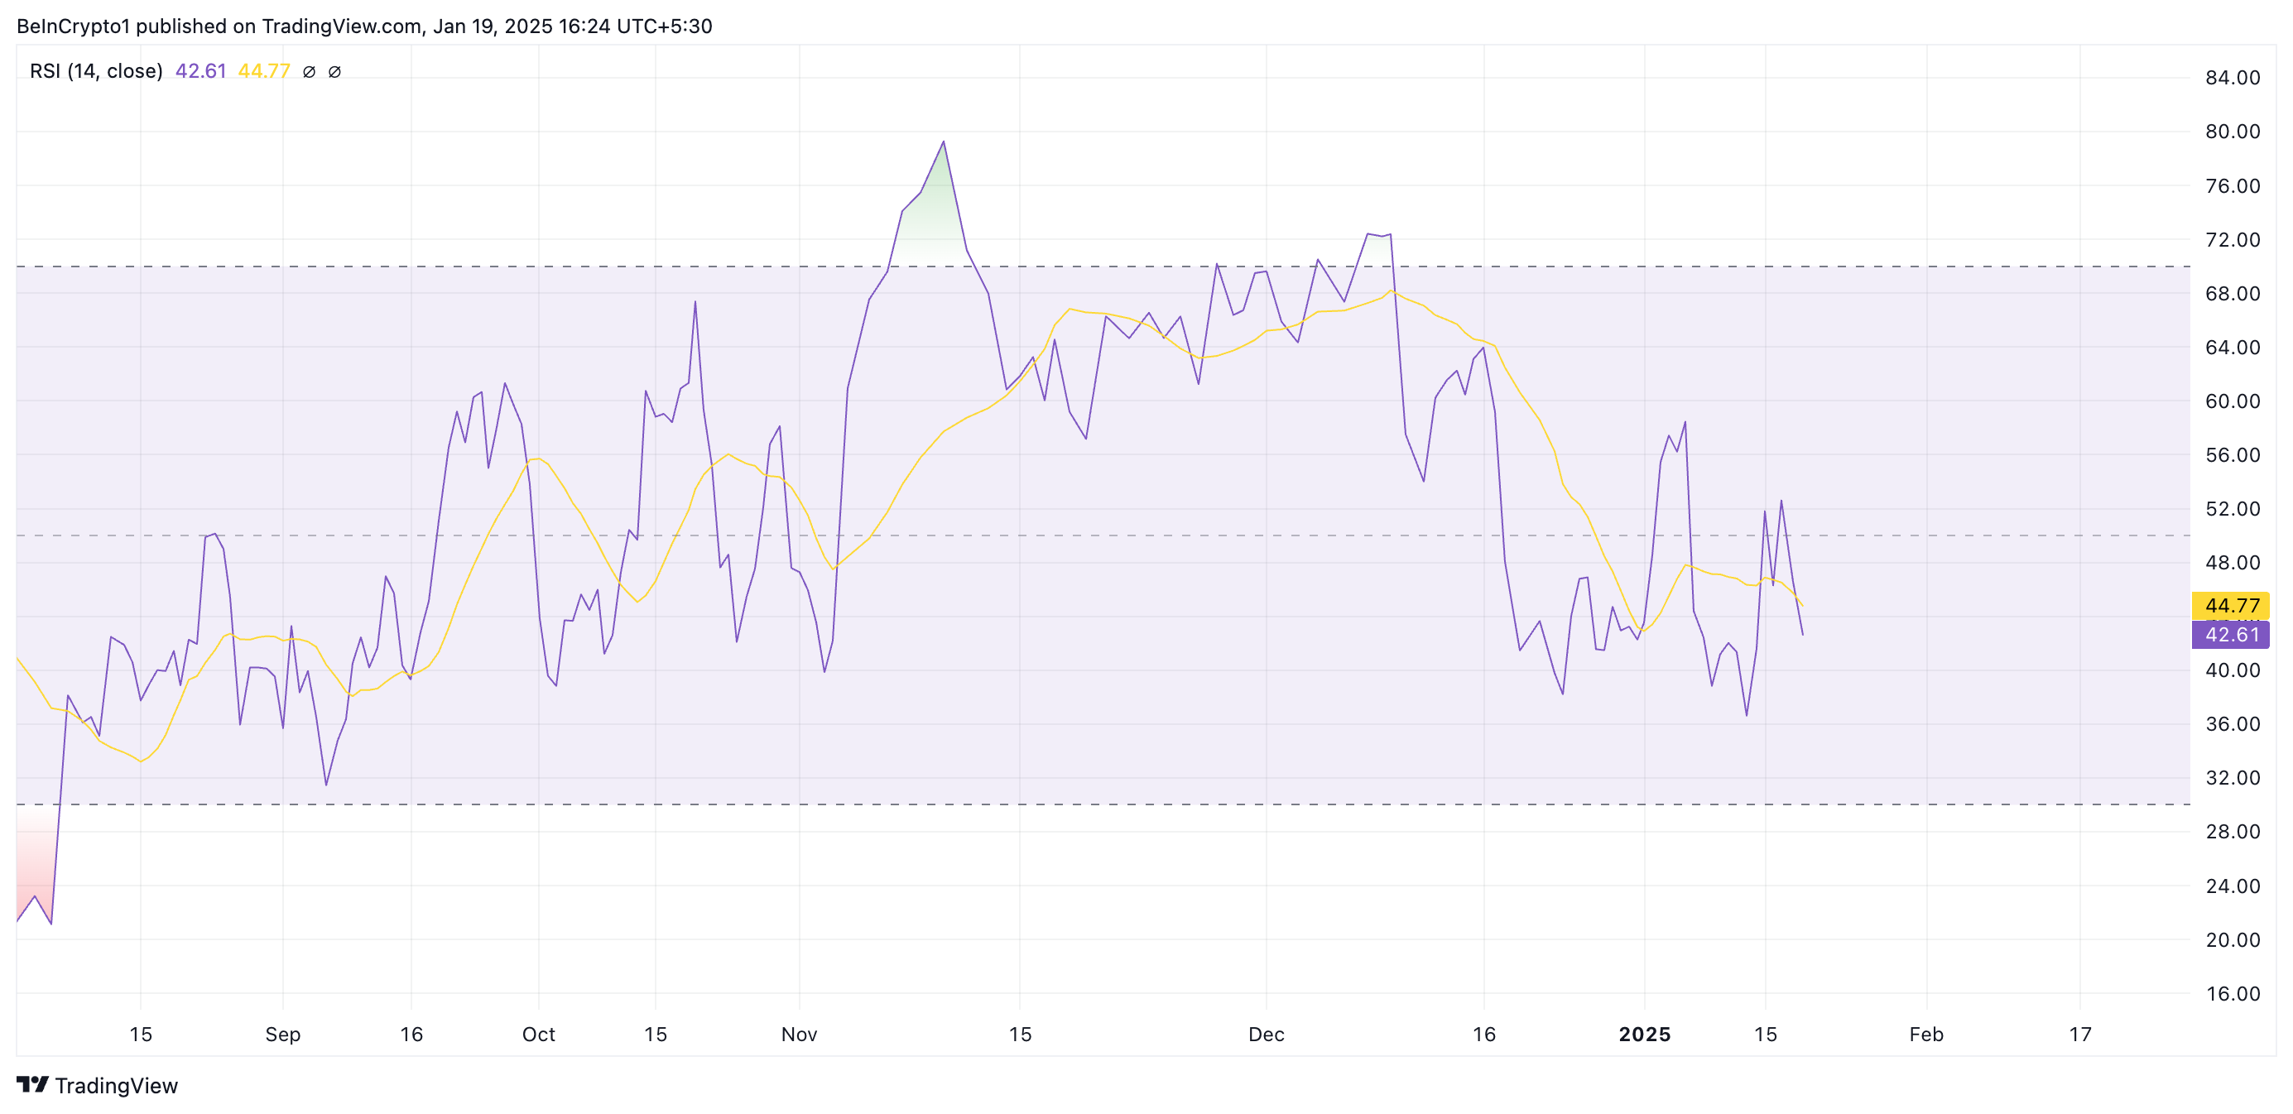This screenshot has height=1114, width=2293.
Task: Click the Nov label on the time axis
Action: [799, 1034]
